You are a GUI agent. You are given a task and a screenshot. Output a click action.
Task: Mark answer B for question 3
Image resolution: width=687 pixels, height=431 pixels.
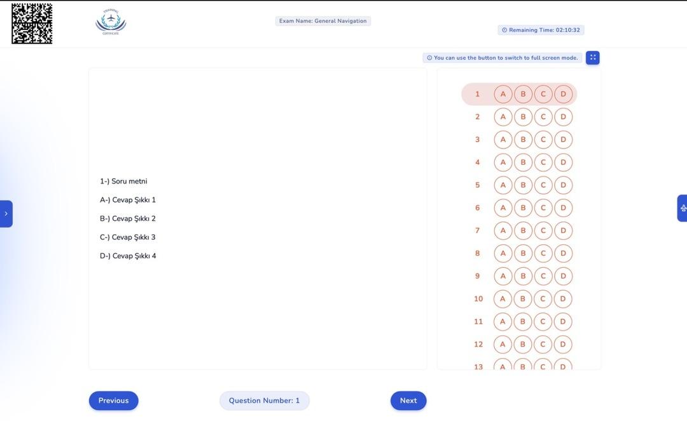[523, 140]
